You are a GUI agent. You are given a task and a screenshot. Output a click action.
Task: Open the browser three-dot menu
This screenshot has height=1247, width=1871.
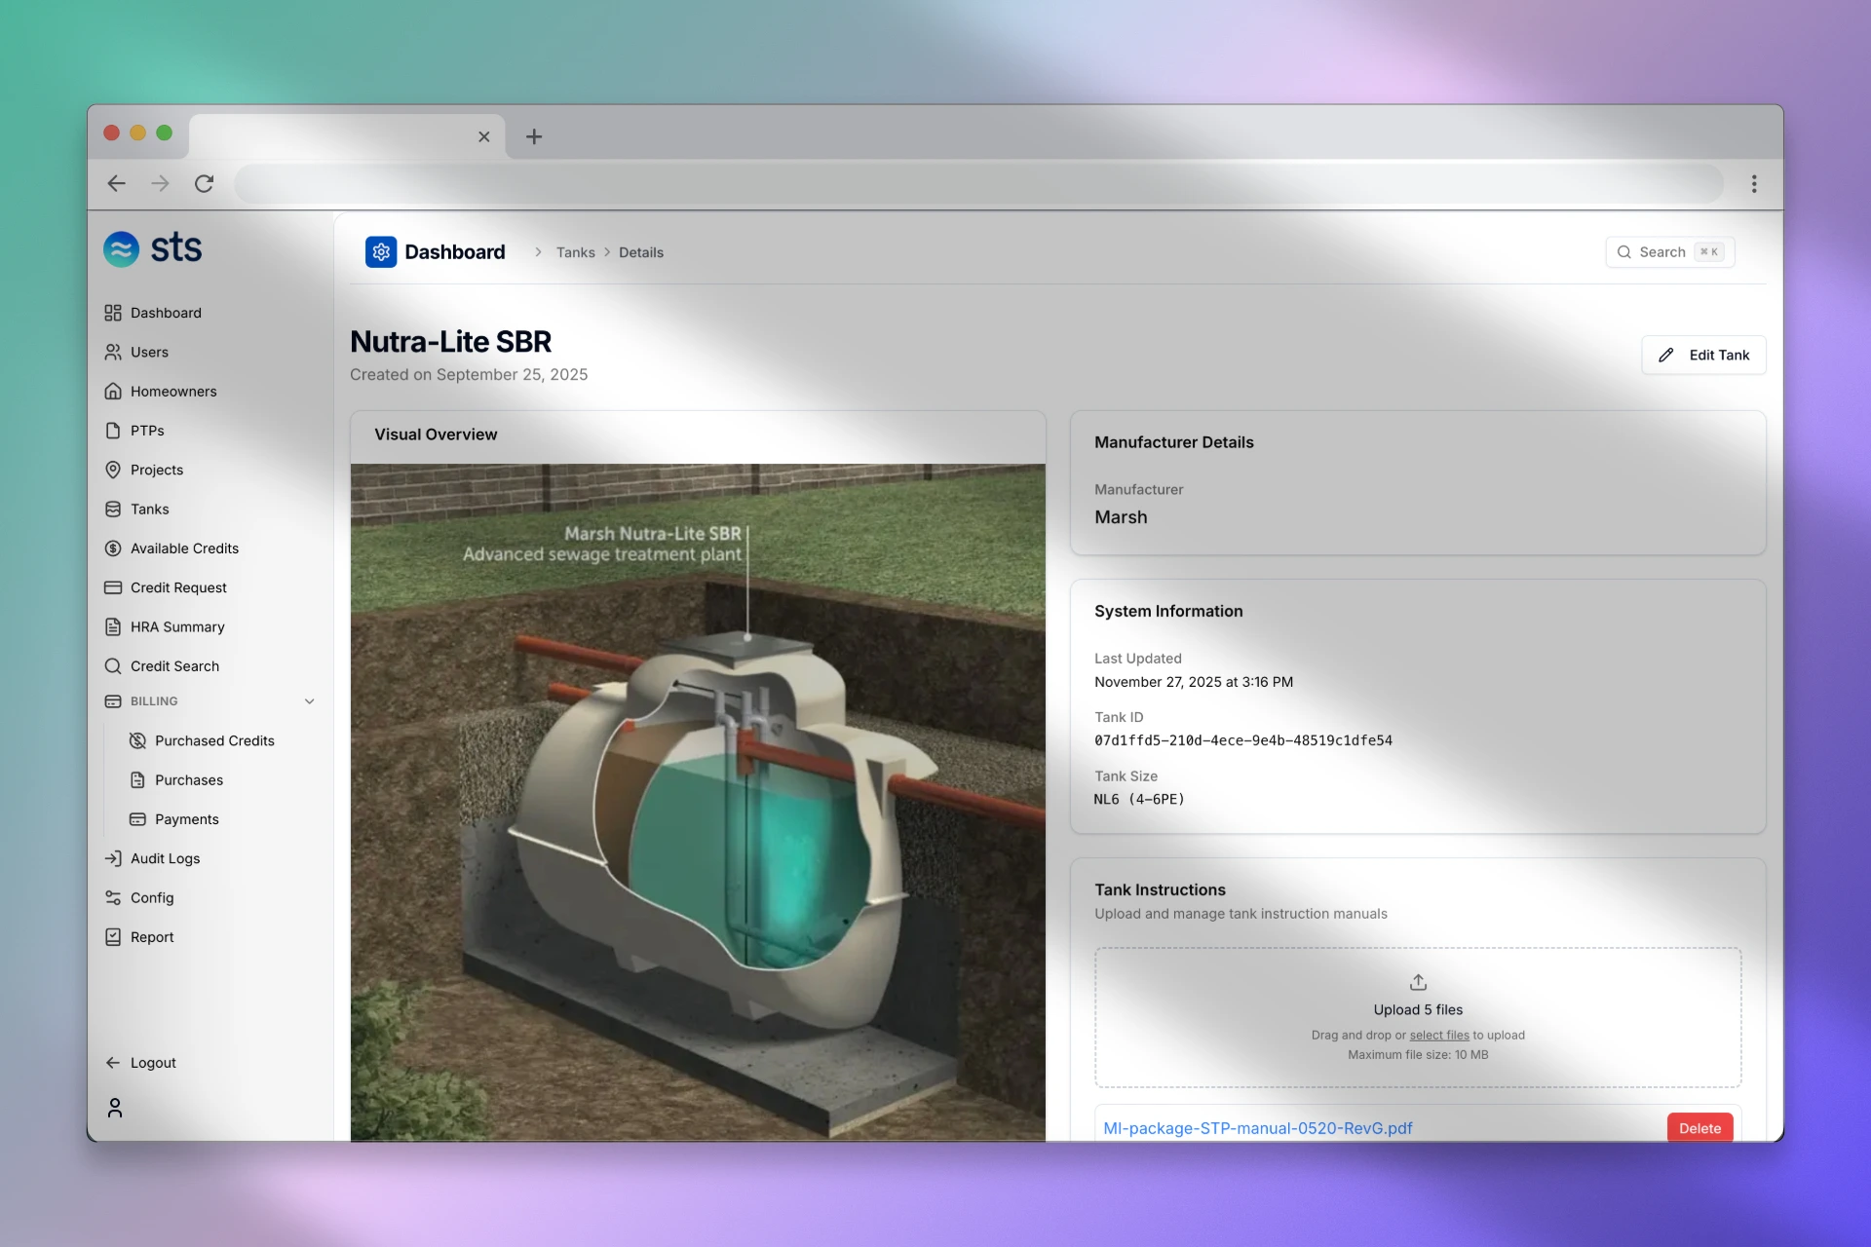[1754, 184]
